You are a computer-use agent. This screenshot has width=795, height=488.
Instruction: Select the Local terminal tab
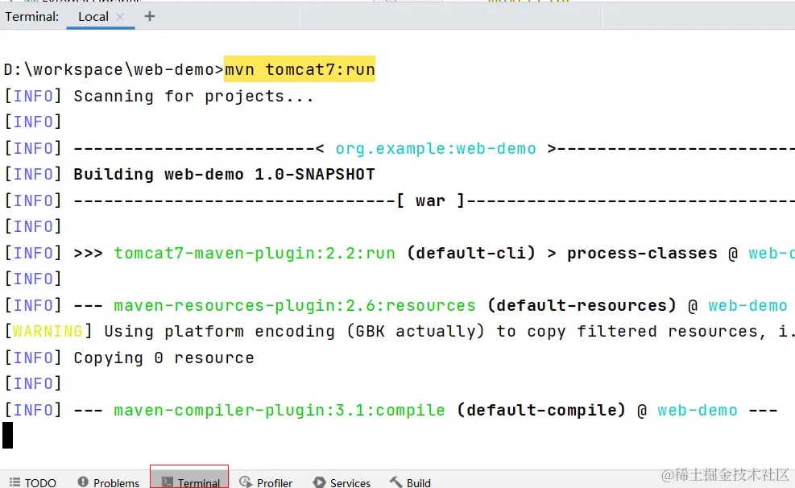[x=101, y=17]
